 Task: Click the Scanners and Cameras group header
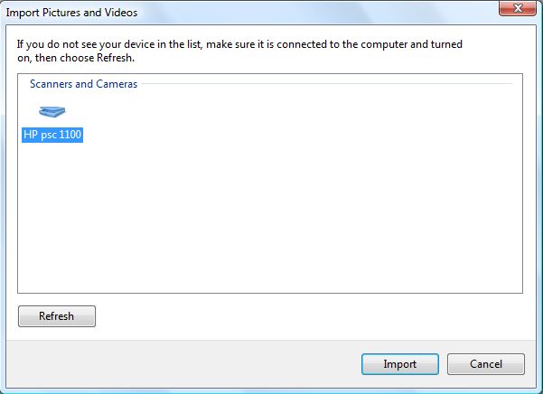pyautogui.click(x=83, y=84)
